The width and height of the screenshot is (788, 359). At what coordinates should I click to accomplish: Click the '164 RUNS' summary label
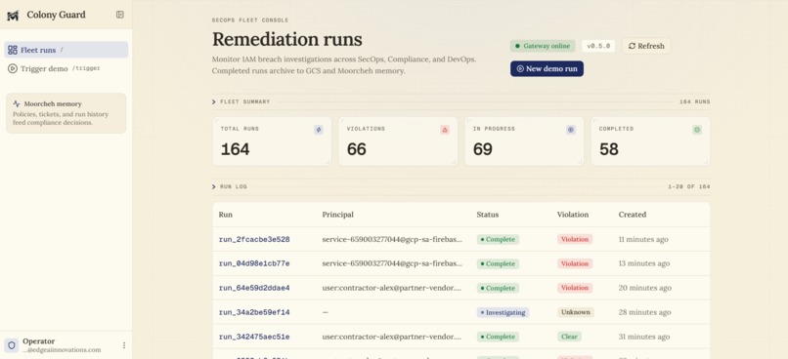coord(694,101)
